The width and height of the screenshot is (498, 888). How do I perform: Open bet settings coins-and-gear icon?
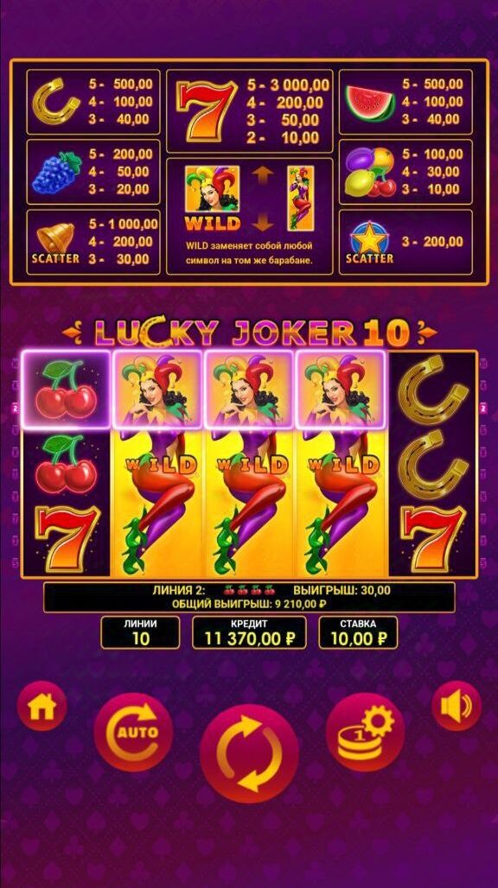click(x=366, y=732)
